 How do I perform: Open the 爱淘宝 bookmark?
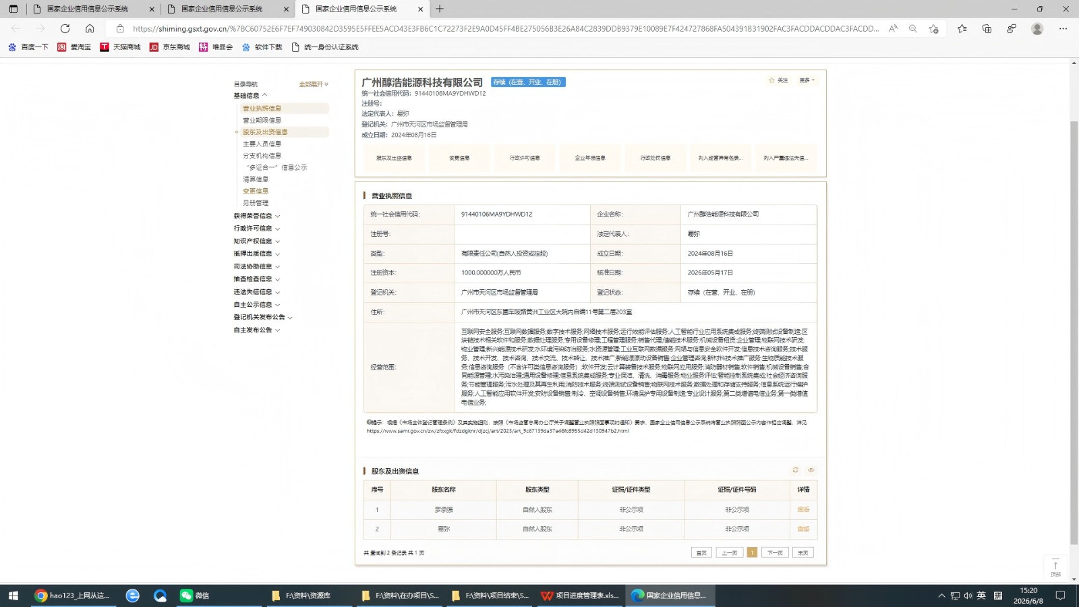point(74,47)
